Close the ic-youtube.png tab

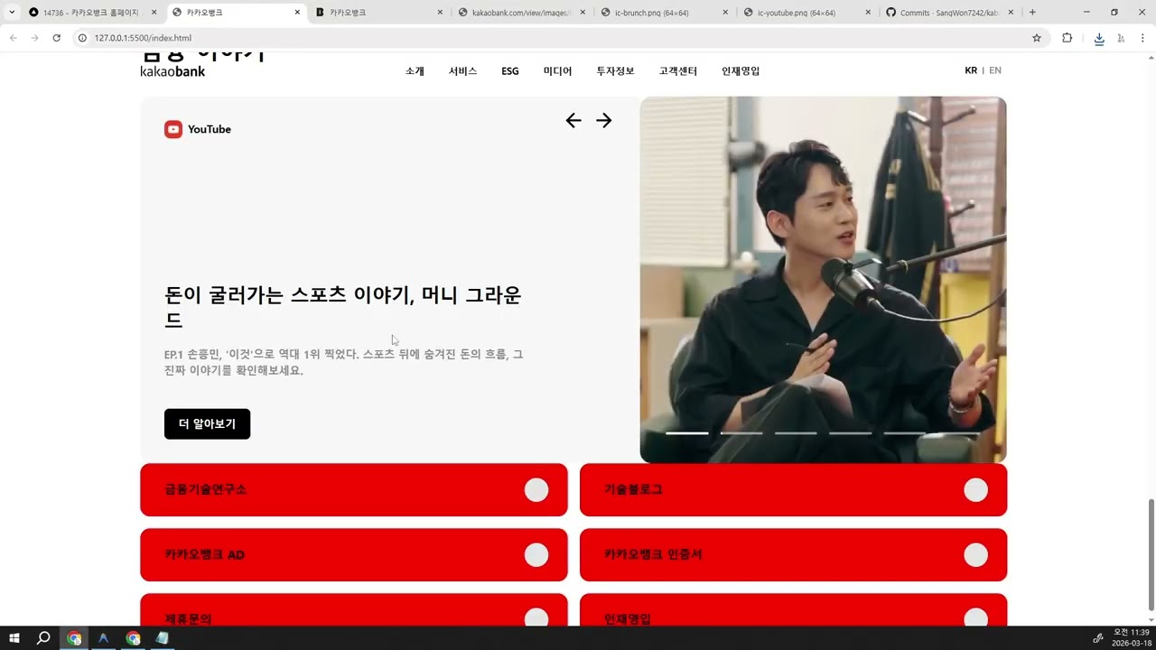coord(868,13)
